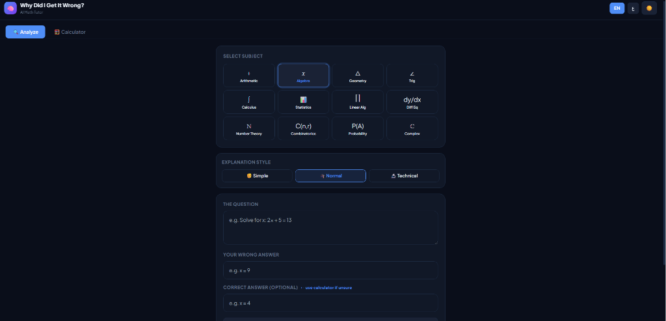The width and height of the screenshot is (666, 321).
Task: Select the Geometry subject
Action: (x=358, y=76)
